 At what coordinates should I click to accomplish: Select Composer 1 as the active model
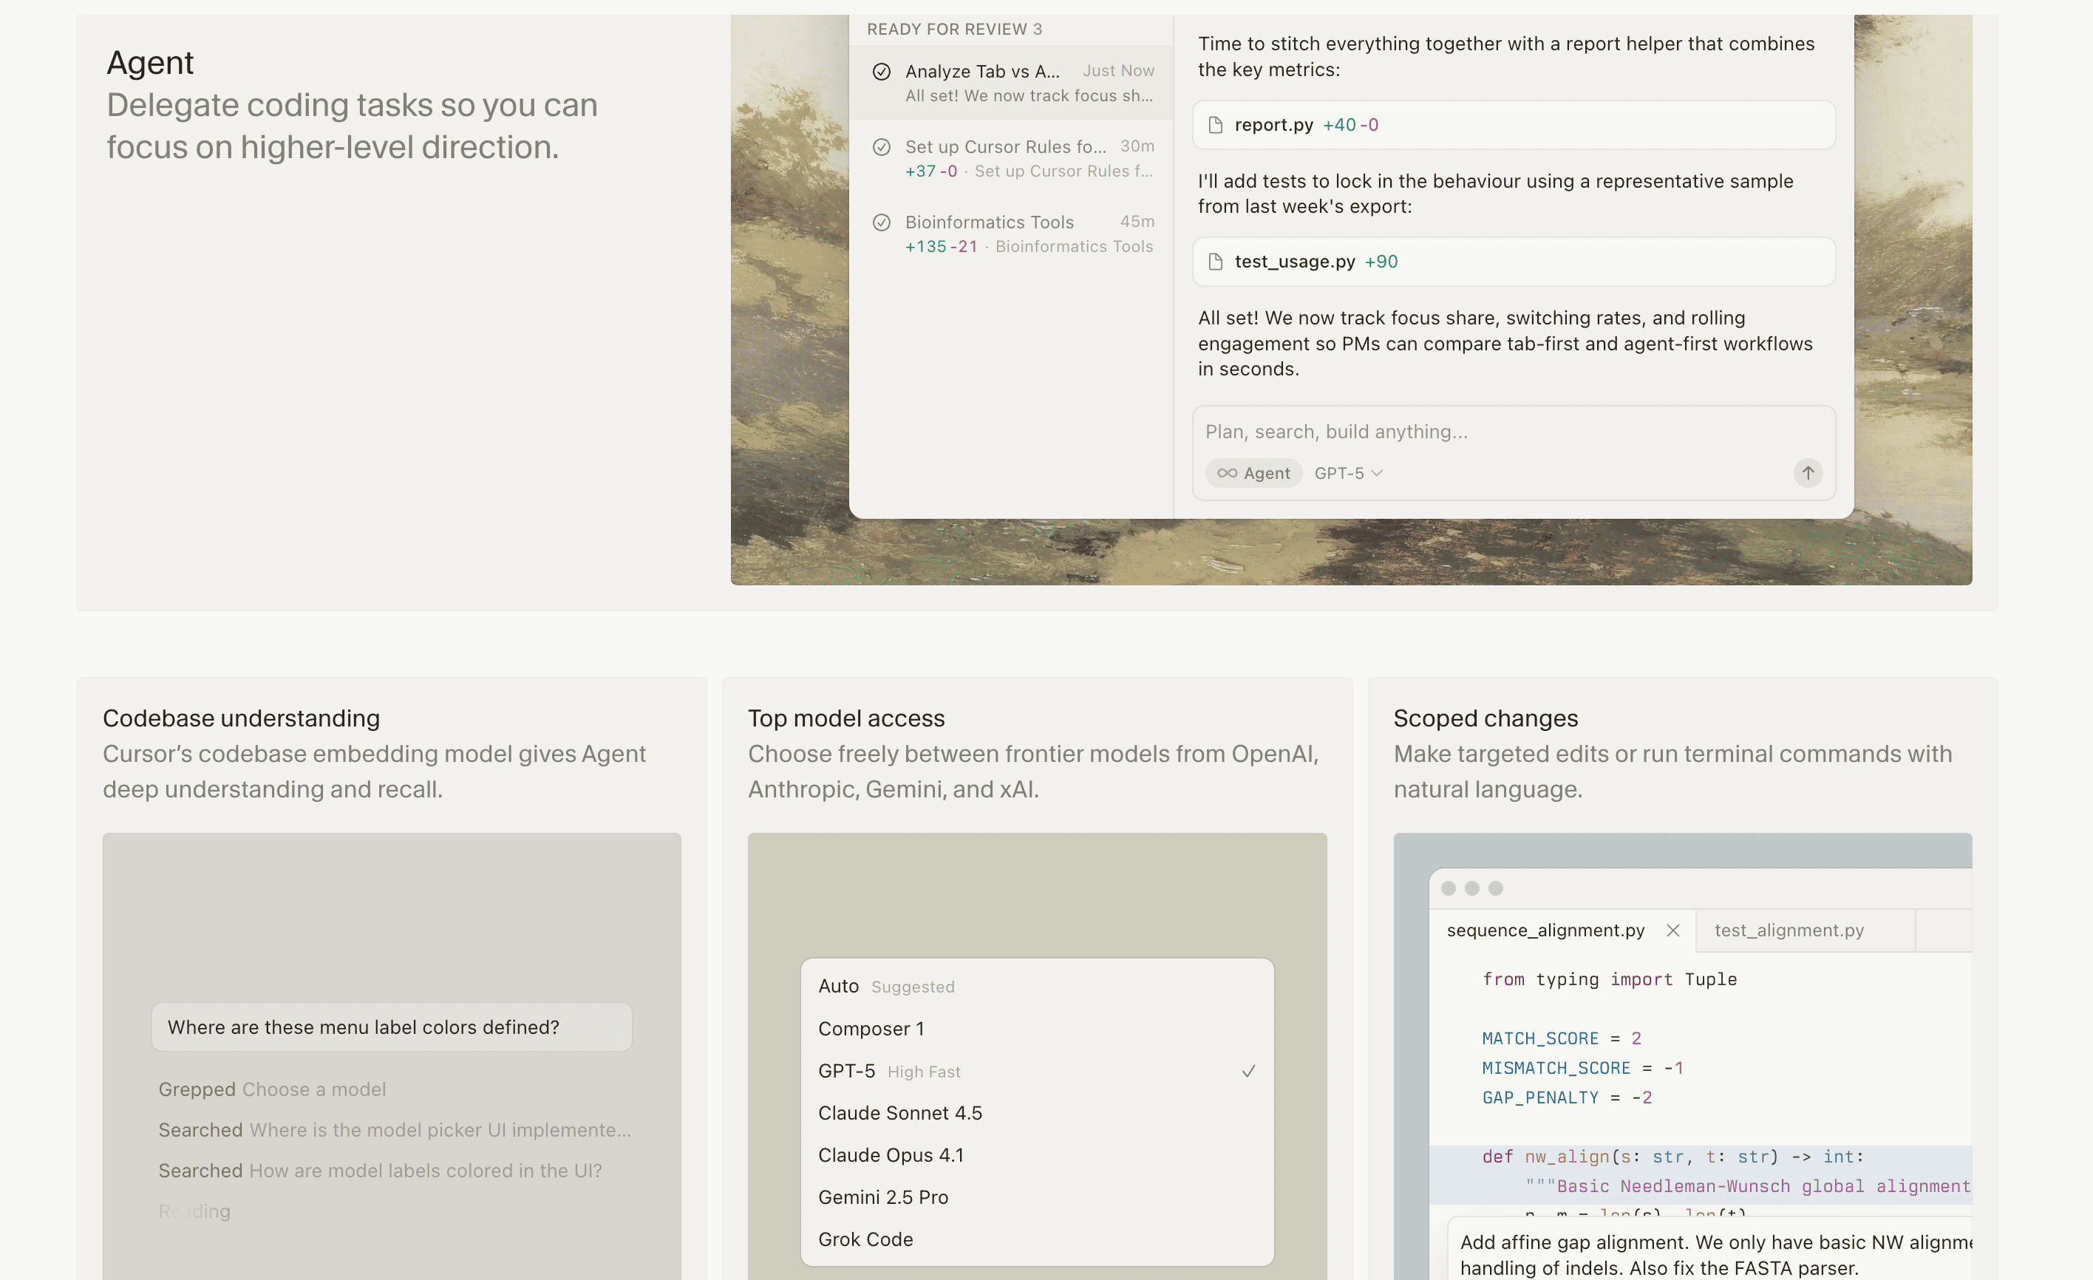(871, 1028)
